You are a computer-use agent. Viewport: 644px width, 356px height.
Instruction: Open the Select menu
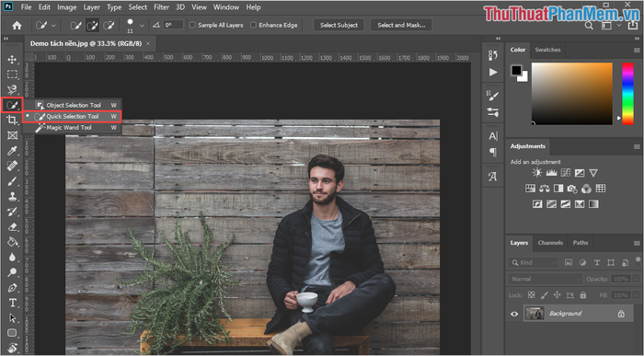[138, 7]
